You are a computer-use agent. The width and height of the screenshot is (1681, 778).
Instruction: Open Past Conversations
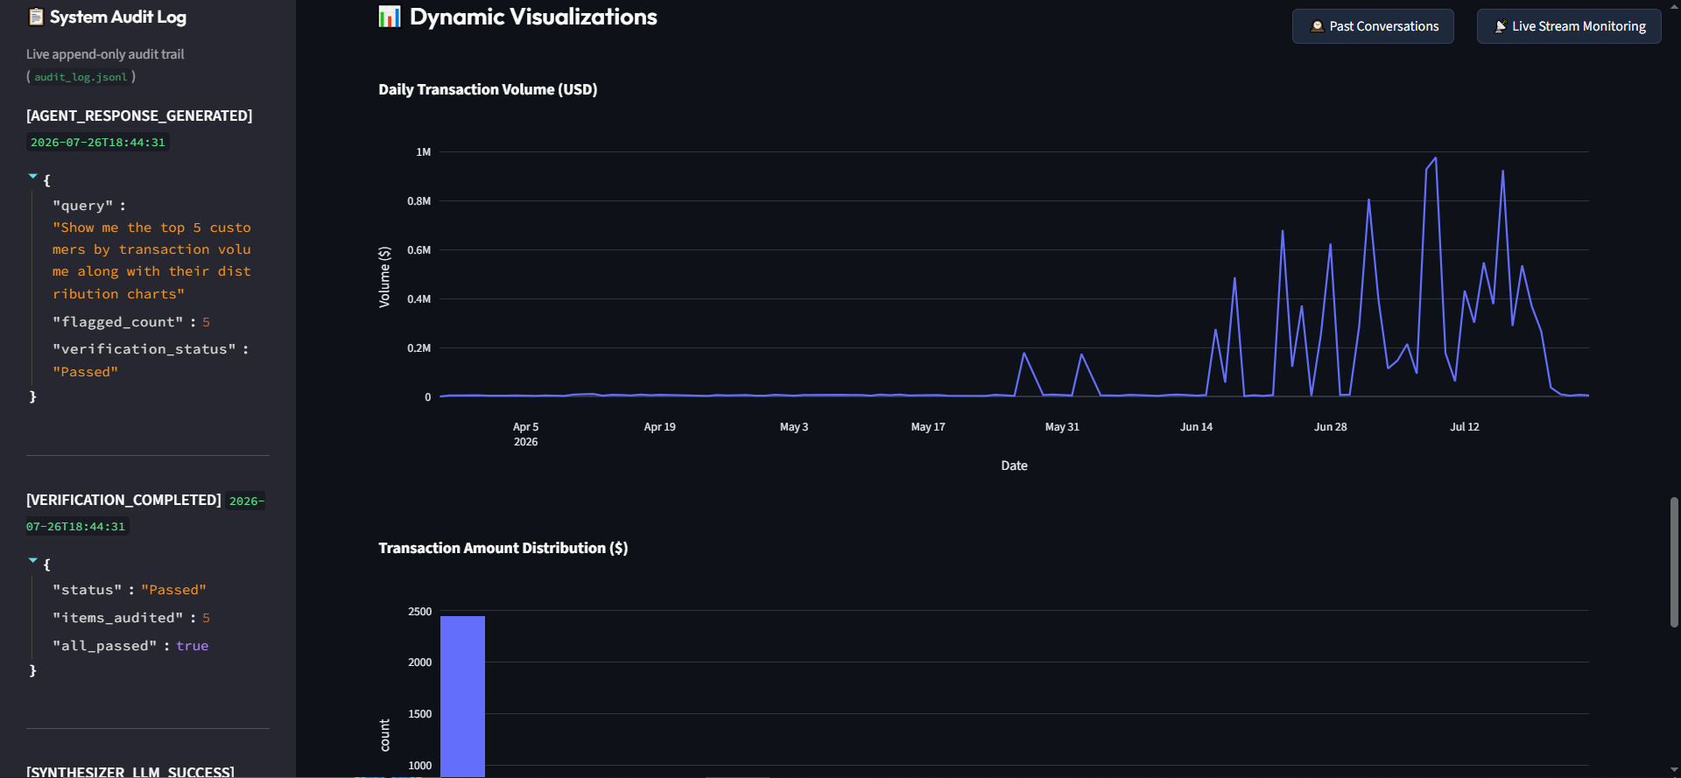point(1373,26)
